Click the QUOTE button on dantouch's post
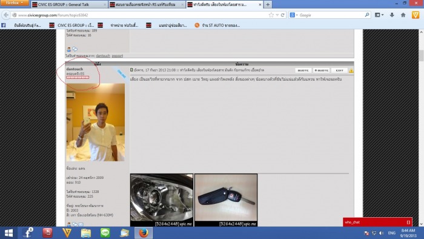This screenshot has height=239, width=424. click(x=303, y=70)
